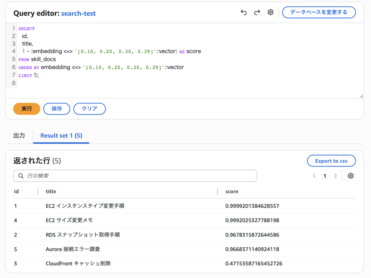
Task: Focus the 行の検索 search field
Action: pyautogui.click(x=139, y=176)
